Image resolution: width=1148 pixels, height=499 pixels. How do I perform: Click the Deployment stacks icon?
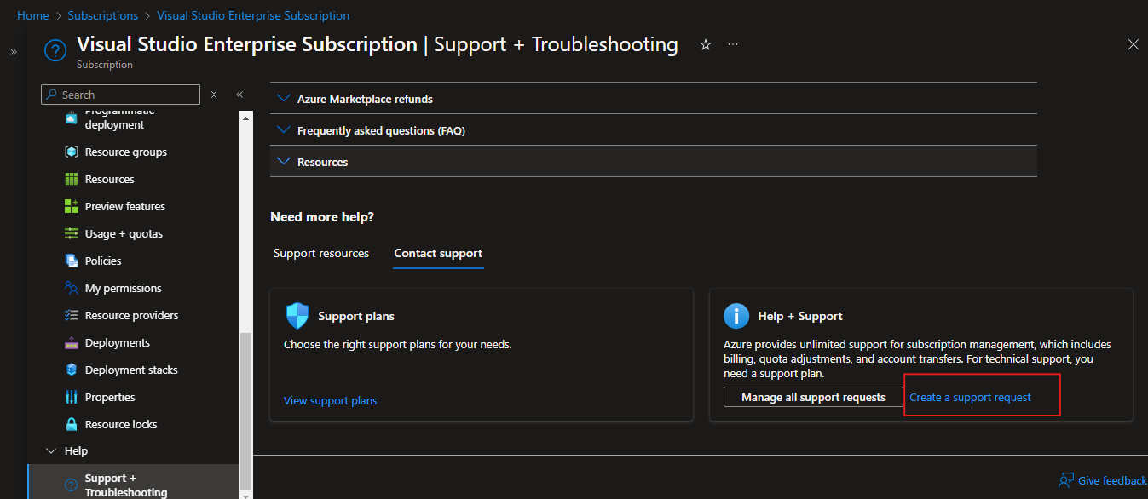tap(72, 370)
